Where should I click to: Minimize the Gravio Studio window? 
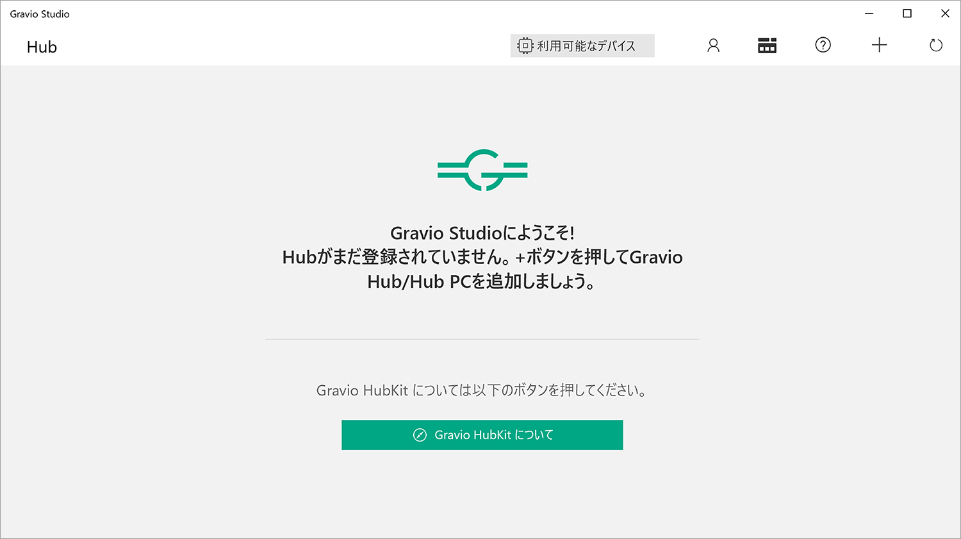point(869,13)
